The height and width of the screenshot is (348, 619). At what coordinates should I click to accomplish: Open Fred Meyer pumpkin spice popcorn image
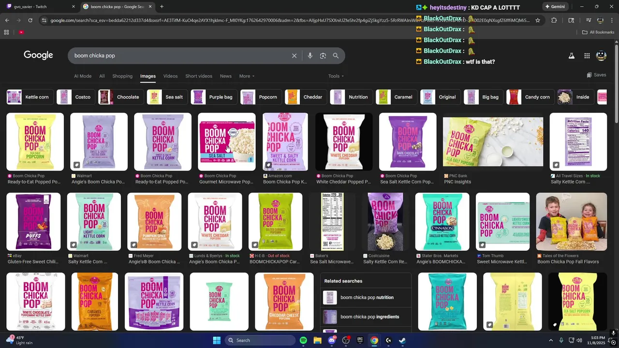pos(154,221)
